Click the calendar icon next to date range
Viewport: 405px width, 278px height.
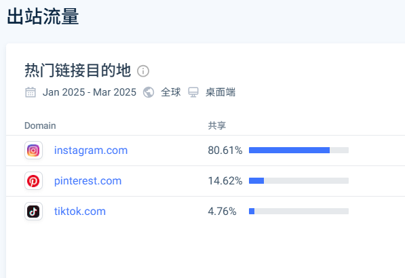point(31,92)
